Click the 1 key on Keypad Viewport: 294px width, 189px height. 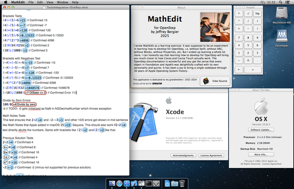[239, 53]
